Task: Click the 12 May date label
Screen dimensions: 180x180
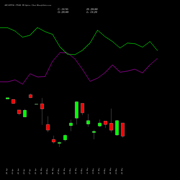Action: 76,171
